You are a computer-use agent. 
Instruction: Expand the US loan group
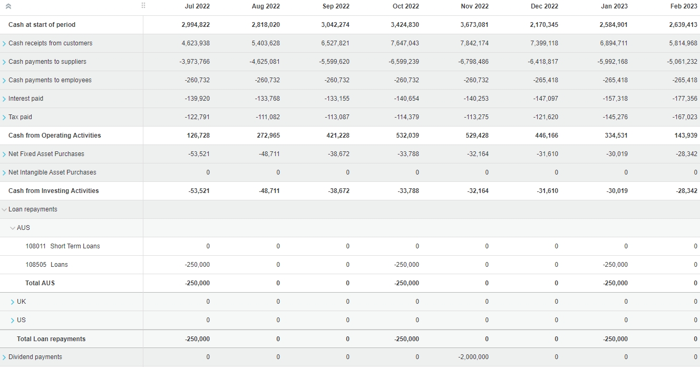[x=13, y=320]
